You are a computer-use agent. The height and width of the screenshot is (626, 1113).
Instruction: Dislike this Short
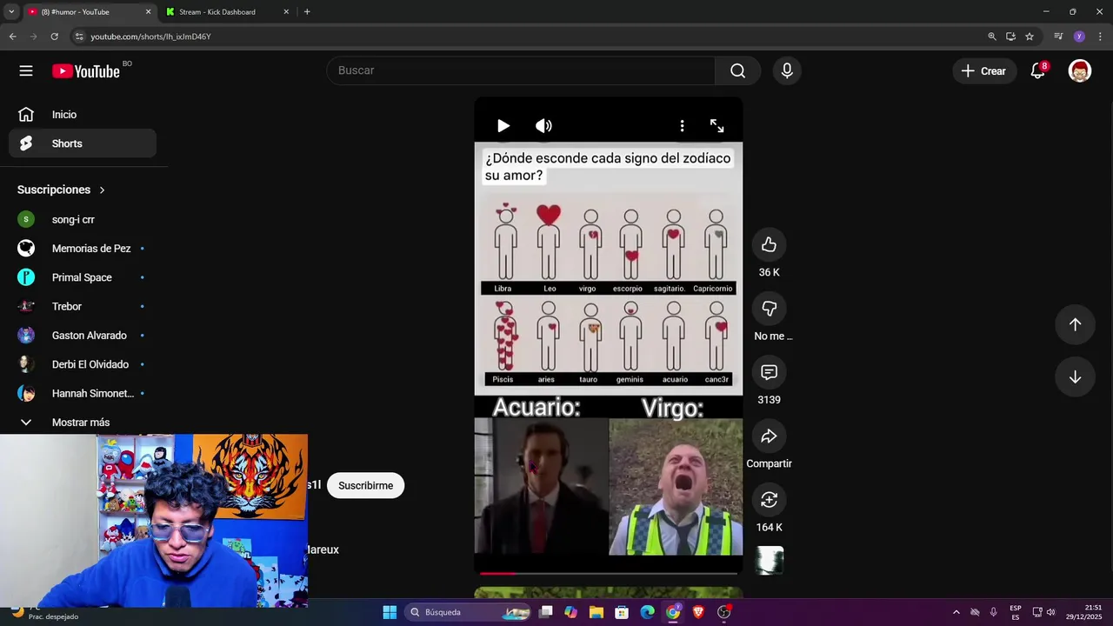point(769,309)
